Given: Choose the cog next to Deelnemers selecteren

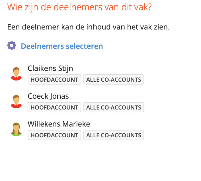Looking at the screenshot, I should [x=12, y=45].
